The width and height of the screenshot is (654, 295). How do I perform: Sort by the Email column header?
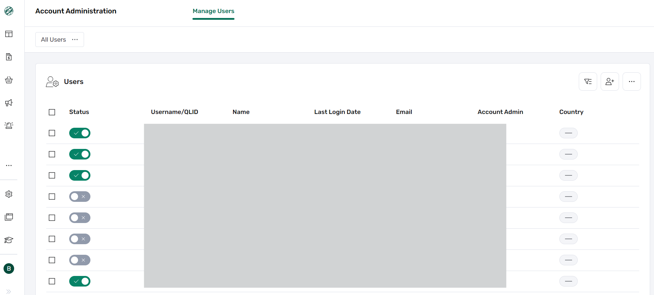(x=404, y=112)
